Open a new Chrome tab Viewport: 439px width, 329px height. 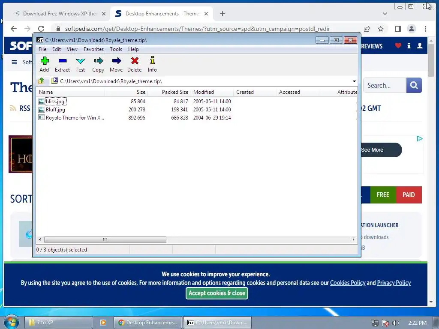point(223,14)
